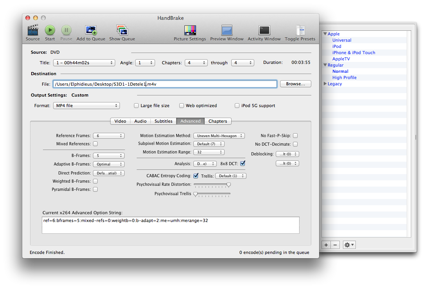Viewport: 423px width, 289px height.
Task: Open the Direct Prediction dropdown
Action: pos(109,173)
